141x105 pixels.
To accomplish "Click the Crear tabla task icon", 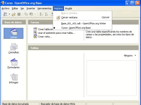I will click(35, 29).
